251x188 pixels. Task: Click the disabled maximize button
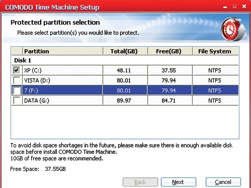tap(235, 7)
